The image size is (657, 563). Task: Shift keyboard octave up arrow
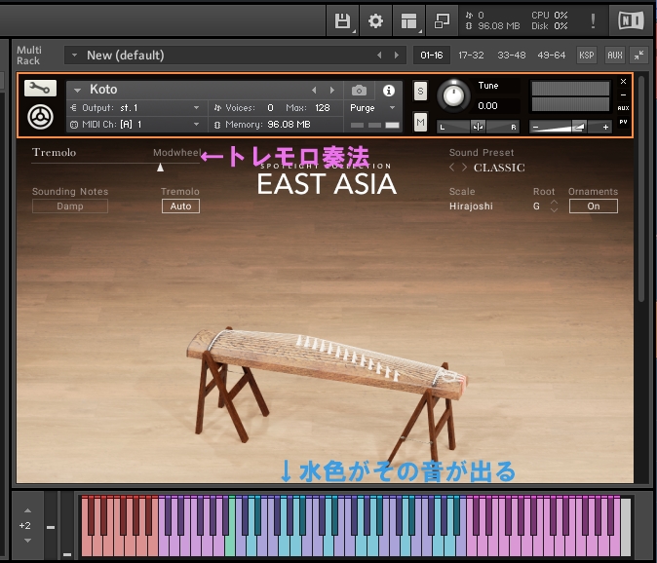[x=27, y=510]
